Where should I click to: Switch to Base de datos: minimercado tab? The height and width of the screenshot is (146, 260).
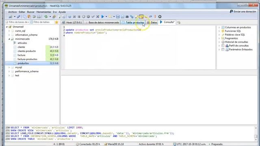click(x=102, y=22)
